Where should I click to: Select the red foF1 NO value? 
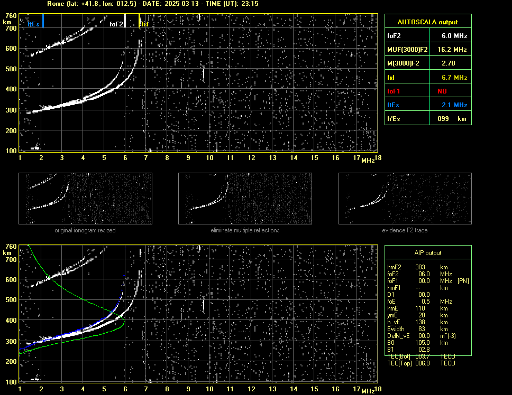442,91
